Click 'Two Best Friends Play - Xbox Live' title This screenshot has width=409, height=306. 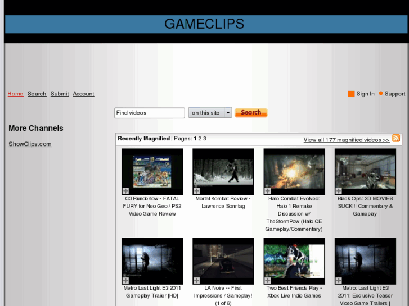point(294,291)
